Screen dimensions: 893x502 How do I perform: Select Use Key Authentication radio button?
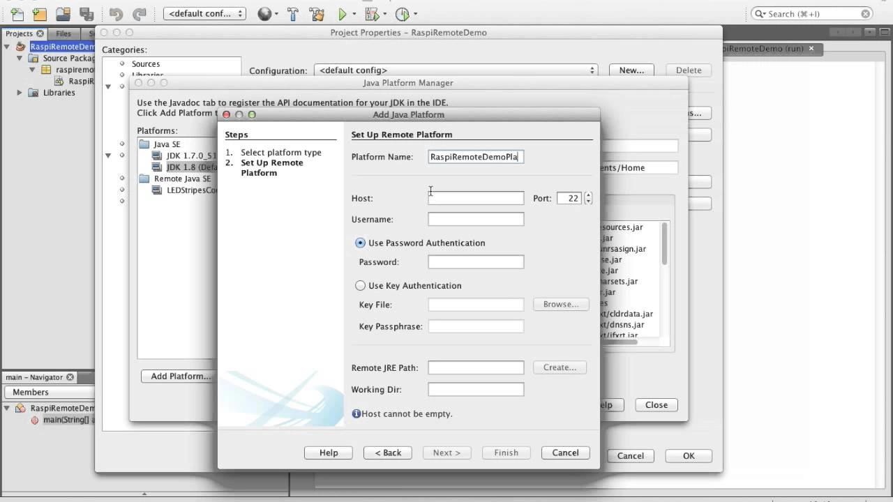click(x=360, y=285)
